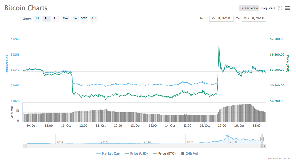296x163 pixels.
Task: Click the navigator scroll right arrow
Action: 264,146
